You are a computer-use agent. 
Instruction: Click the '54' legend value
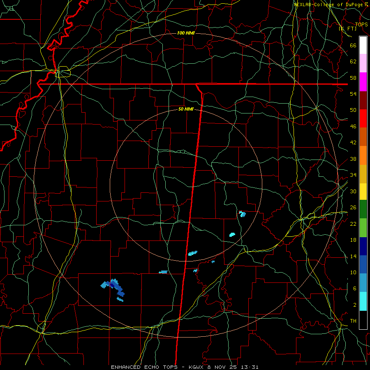coord(353,94)
